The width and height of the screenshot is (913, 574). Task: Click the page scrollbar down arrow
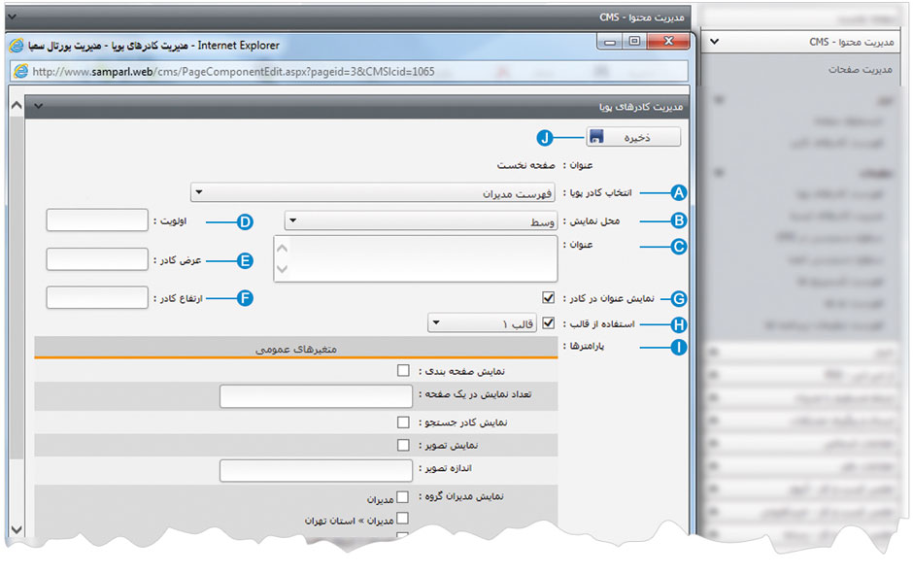coord(16,527)
